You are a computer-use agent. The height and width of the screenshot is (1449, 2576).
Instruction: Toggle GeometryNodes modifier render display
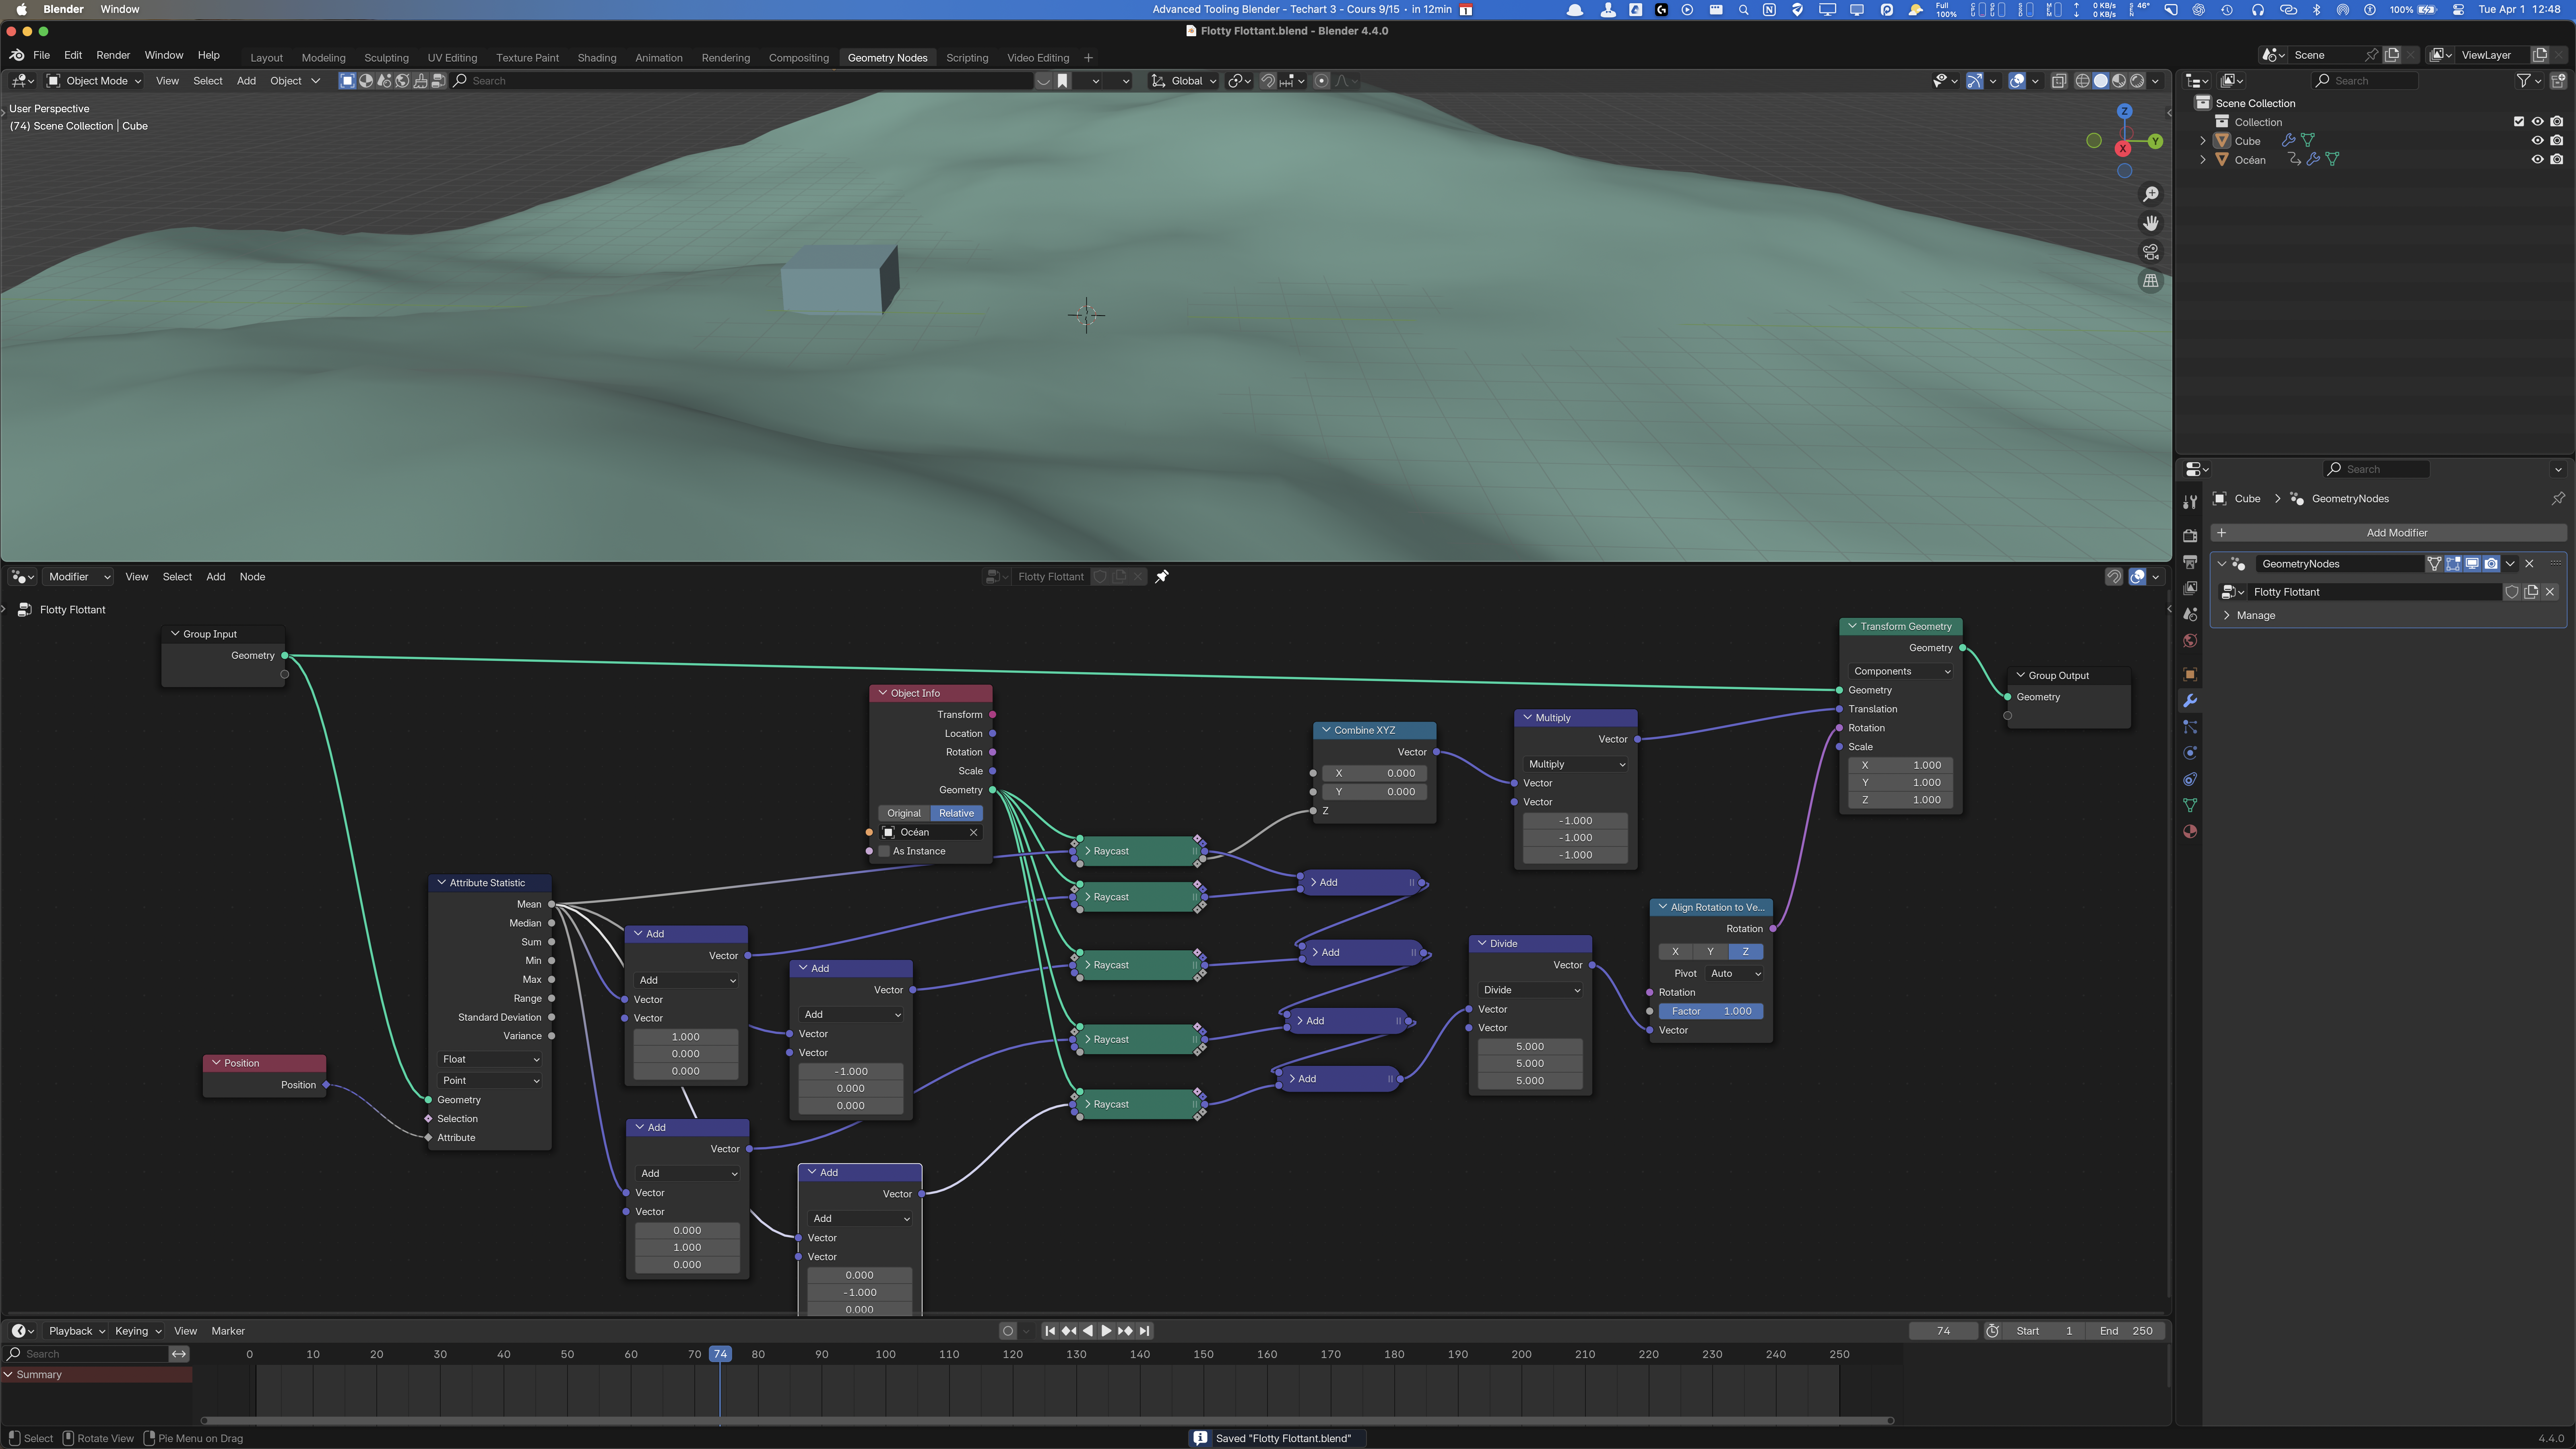click(2491, 564)
